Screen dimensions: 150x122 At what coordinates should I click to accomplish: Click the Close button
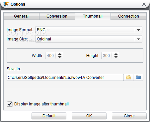129,116
